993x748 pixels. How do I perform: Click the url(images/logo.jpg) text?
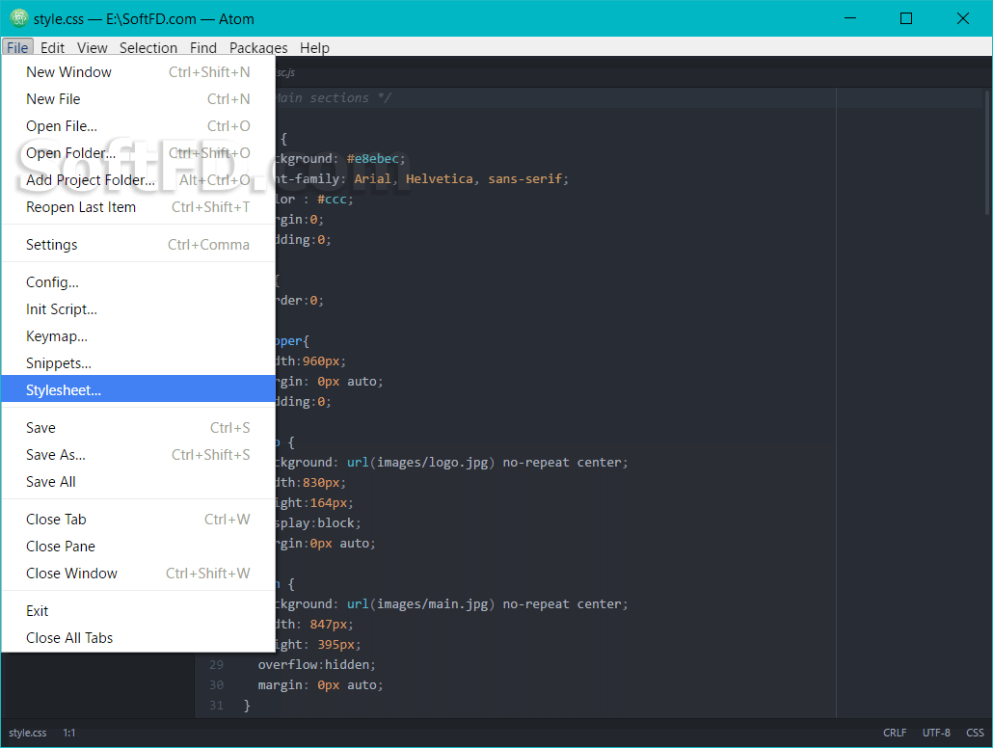click(420, 463)
